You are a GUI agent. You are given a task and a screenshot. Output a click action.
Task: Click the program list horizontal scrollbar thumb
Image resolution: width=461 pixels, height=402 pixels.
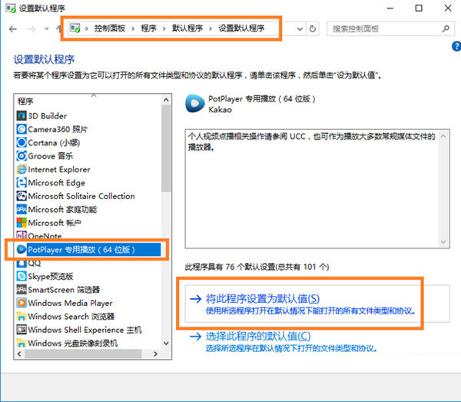point(83,354)
